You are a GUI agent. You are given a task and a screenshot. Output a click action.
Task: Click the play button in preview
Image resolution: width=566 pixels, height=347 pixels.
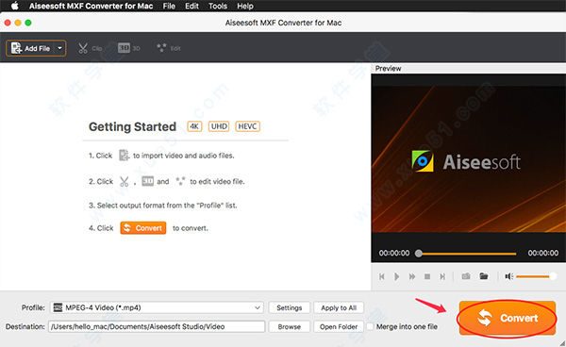[397, 276]
